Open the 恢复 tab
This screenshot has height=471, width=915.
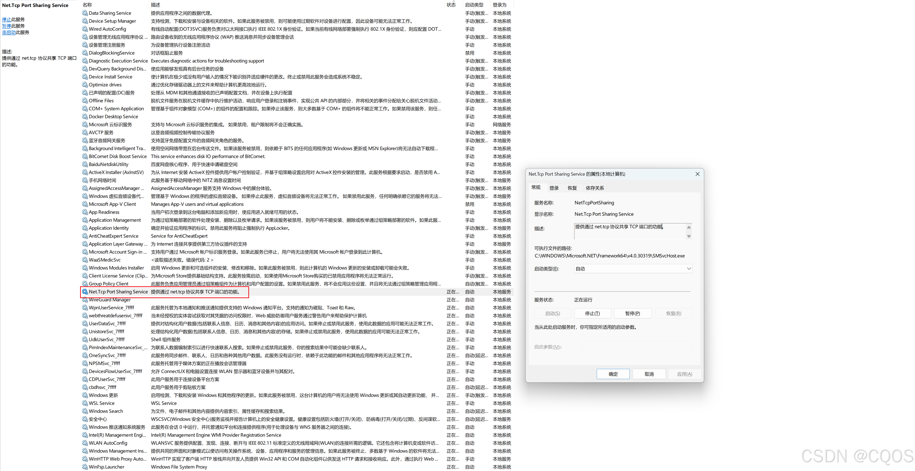(572, 188)
